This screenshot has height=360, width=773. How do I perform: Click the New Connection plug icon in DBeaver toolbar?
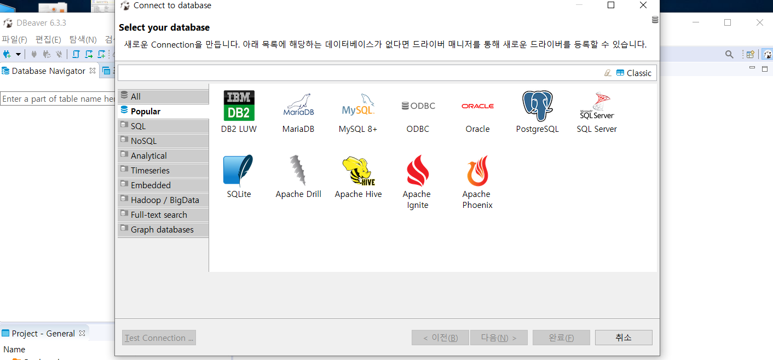pos(7,54)
